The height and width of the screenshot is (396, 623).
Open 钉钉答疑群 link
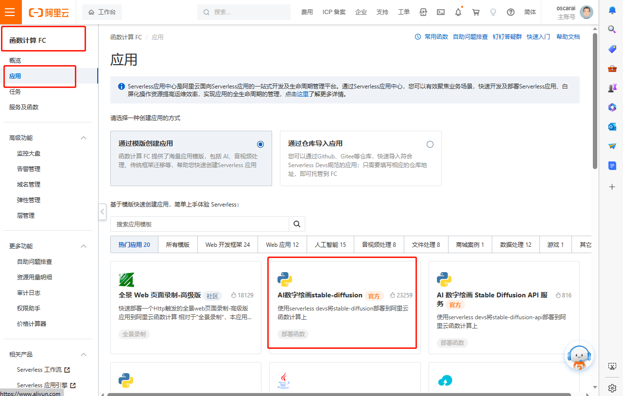pos(507,37)
